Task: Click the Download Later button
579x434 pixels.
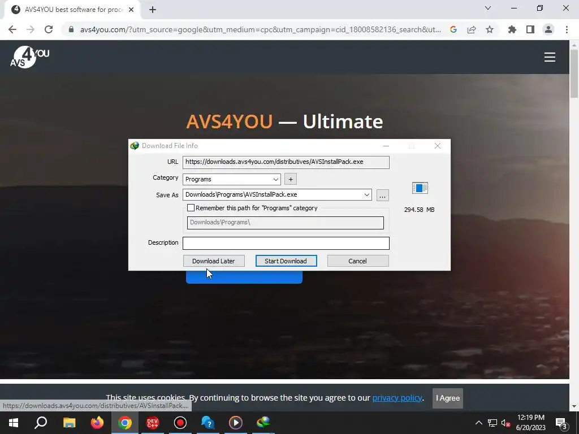Action: (214, 261)
